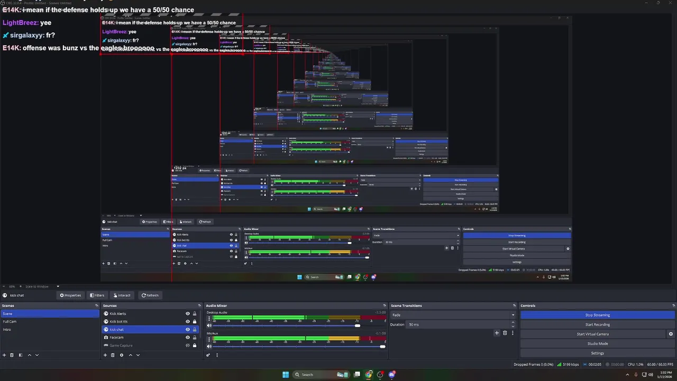Open scene filters icon in the Scenes footer

[x=20, y=355]
